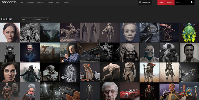Click the Newsletter button
The height and width of the screenshot is (100, 199).
[x=145, y=2]
